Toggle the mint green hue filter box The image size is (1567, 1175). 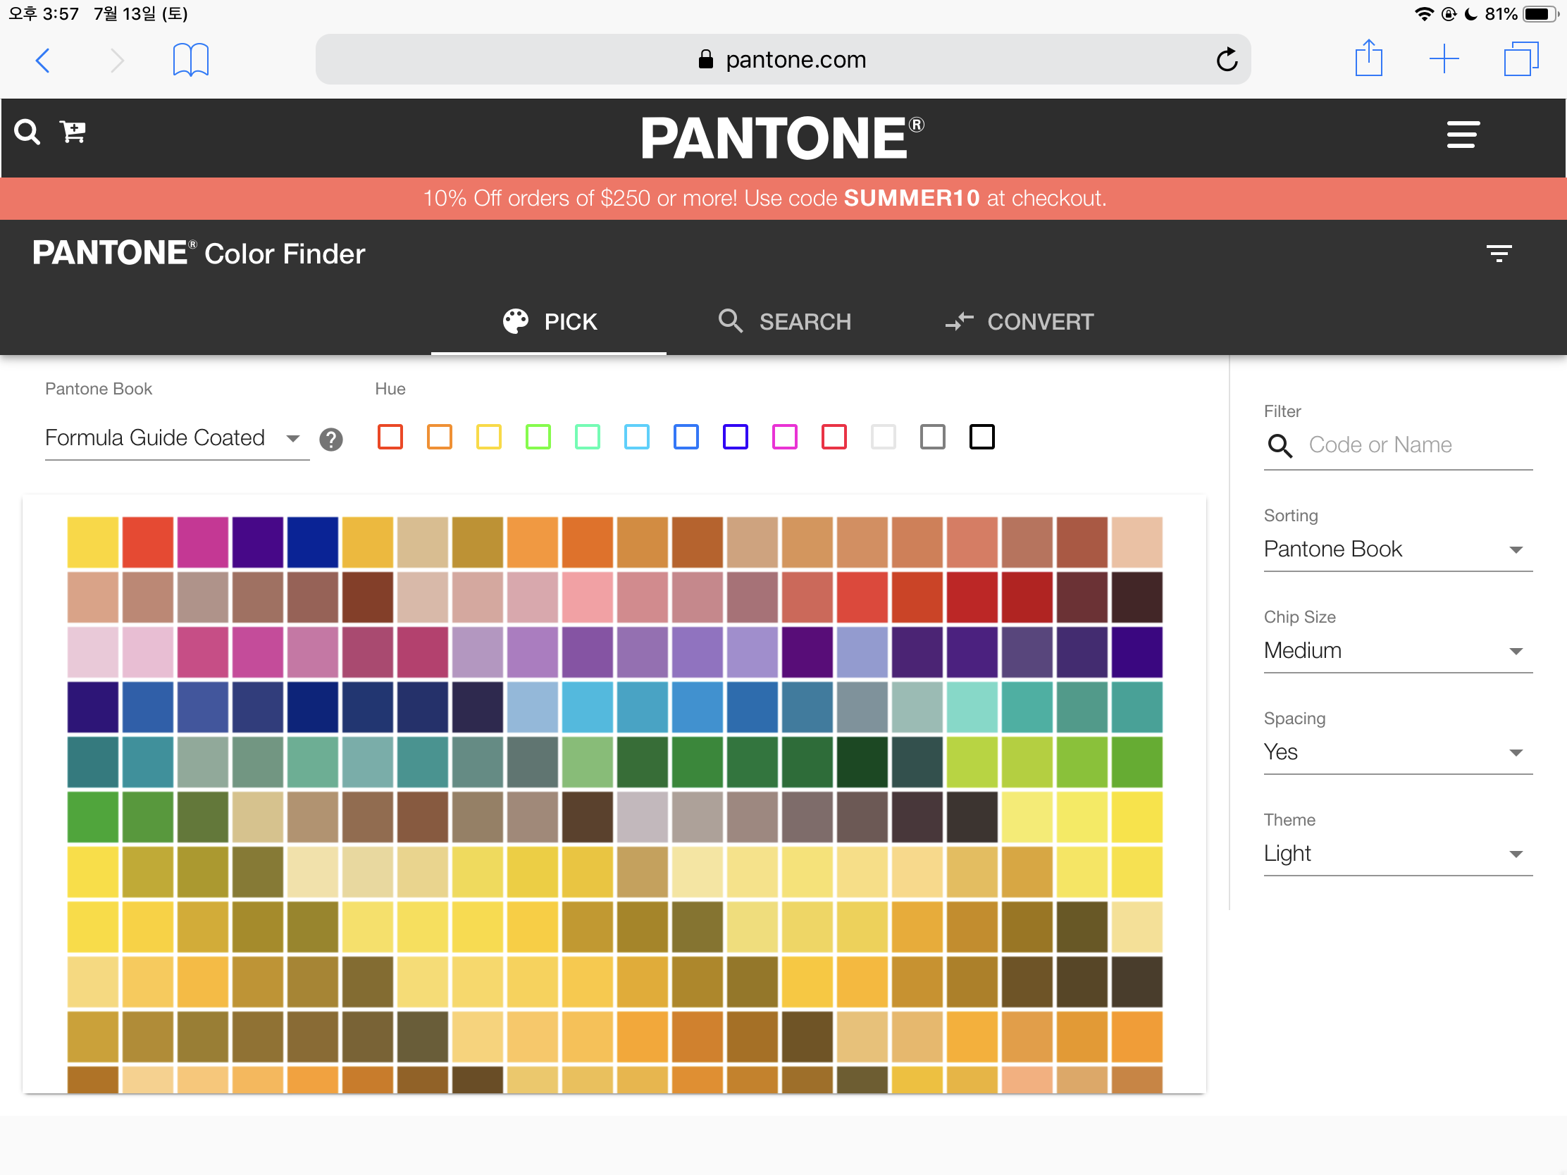tap(587, 437)
